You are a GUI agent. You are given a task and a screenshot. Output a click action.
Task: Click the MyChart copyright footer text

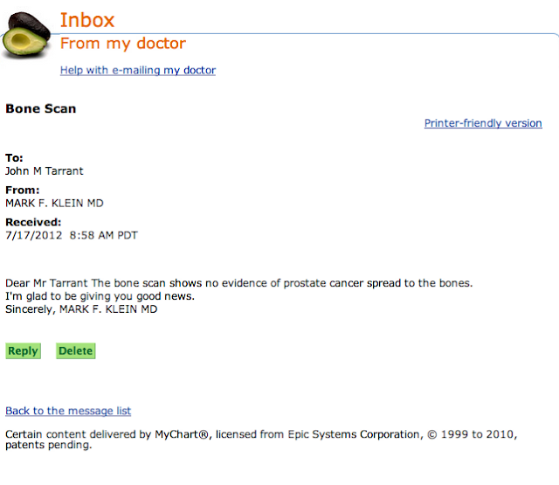point(261,434)
